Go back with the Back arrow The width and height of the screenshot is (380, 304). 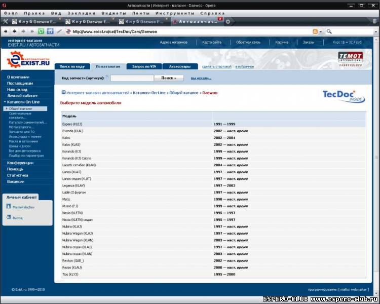pos(15,31)
